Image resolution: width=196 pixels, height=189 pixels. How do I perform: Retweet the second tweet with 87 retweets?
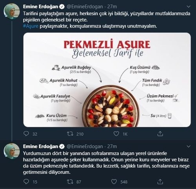point(70,182)
